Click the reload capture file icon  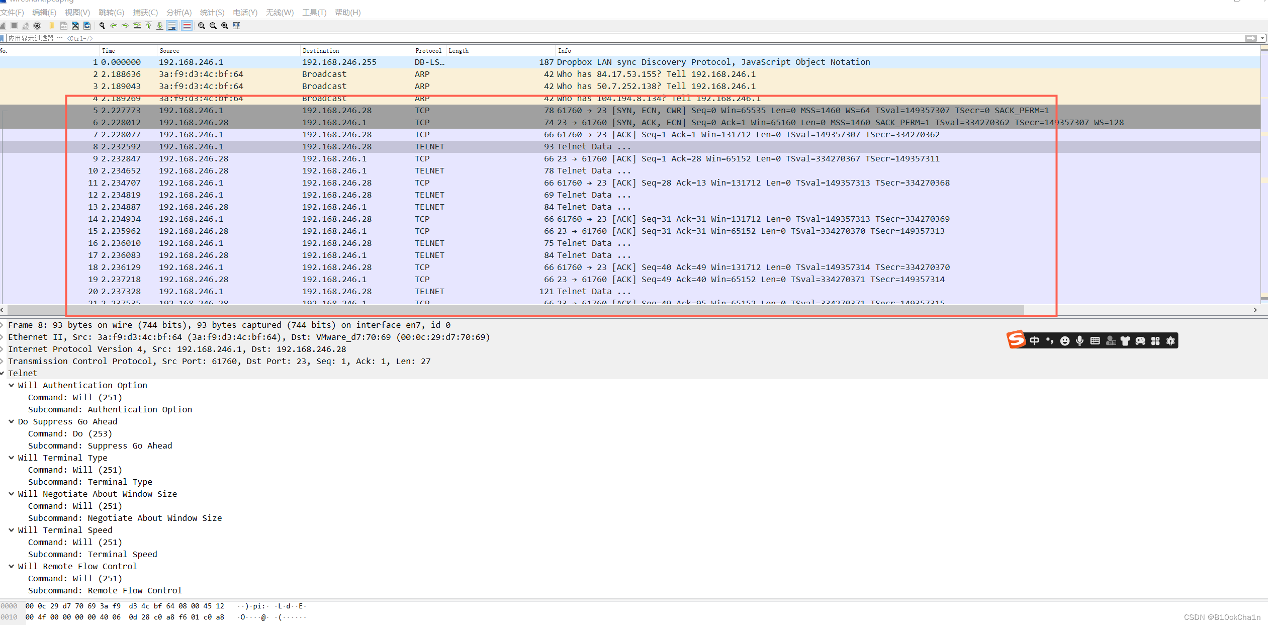coord(87,26)
